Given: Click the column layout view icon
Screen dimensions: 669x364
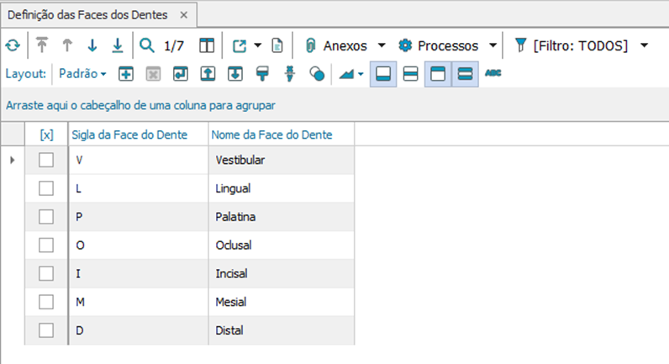Looking at the screenshot, I should click(206, 45).
